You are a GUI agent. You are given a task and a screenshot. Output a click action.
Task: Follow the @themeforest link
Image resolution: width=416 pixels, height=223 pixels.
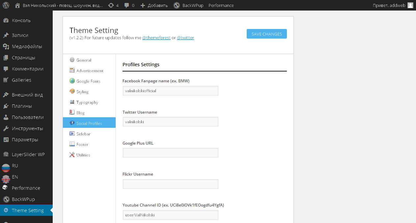click(x=156, y=38)
